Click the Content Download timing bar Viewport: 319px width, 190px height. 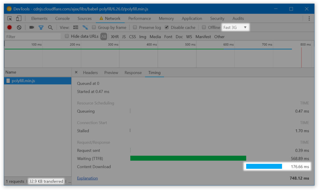pyautogui.click(x=264, y=167)
